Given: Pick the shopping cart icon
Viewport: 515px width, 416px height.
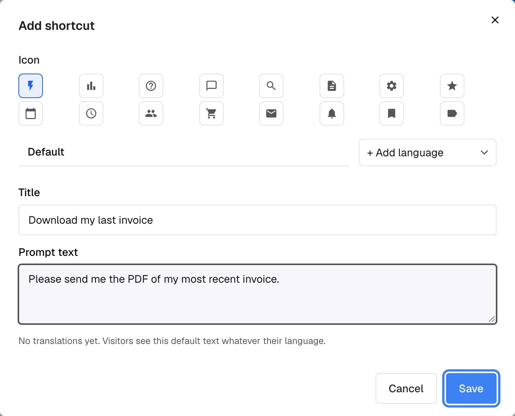Looking at the screenshot, I should (212, 113).
